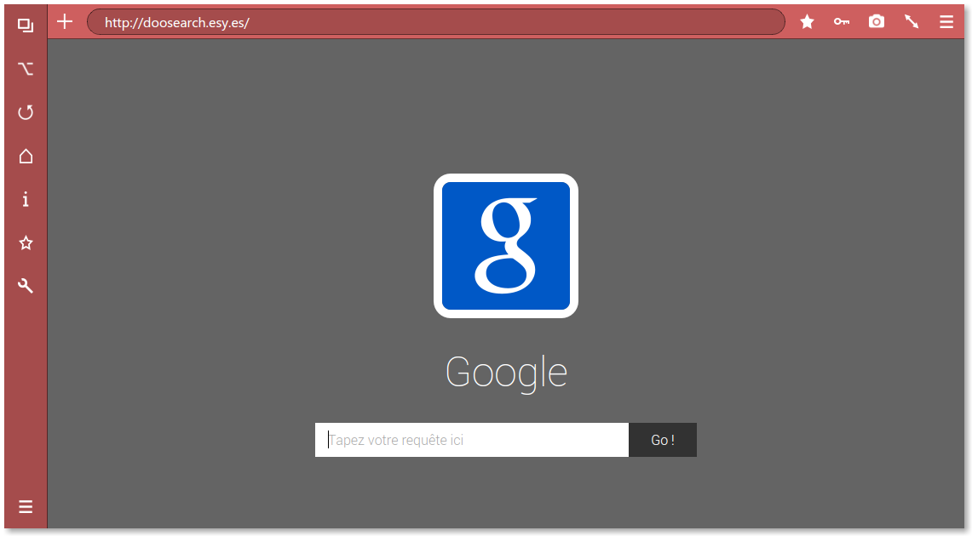This screenshot has width=972, height=536.
Task: Click the 'Tapez votre requête ici' search box
Action: pyautogui.click(x=472, y=440)
